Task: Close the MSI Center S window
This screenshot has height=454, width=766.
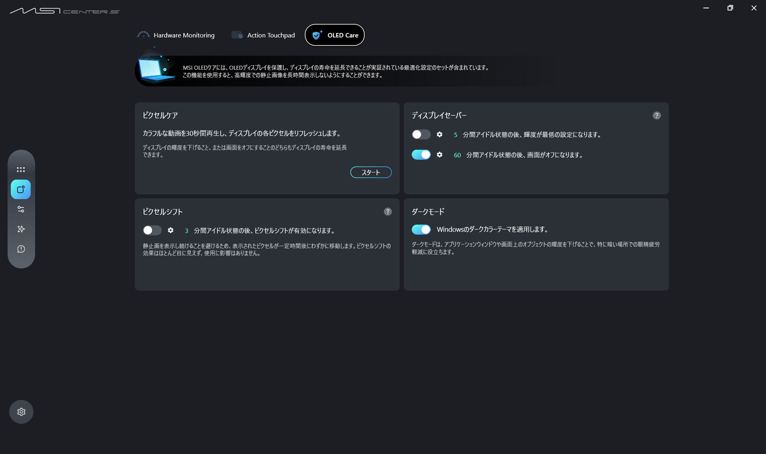Action: [x=754, y=8]
